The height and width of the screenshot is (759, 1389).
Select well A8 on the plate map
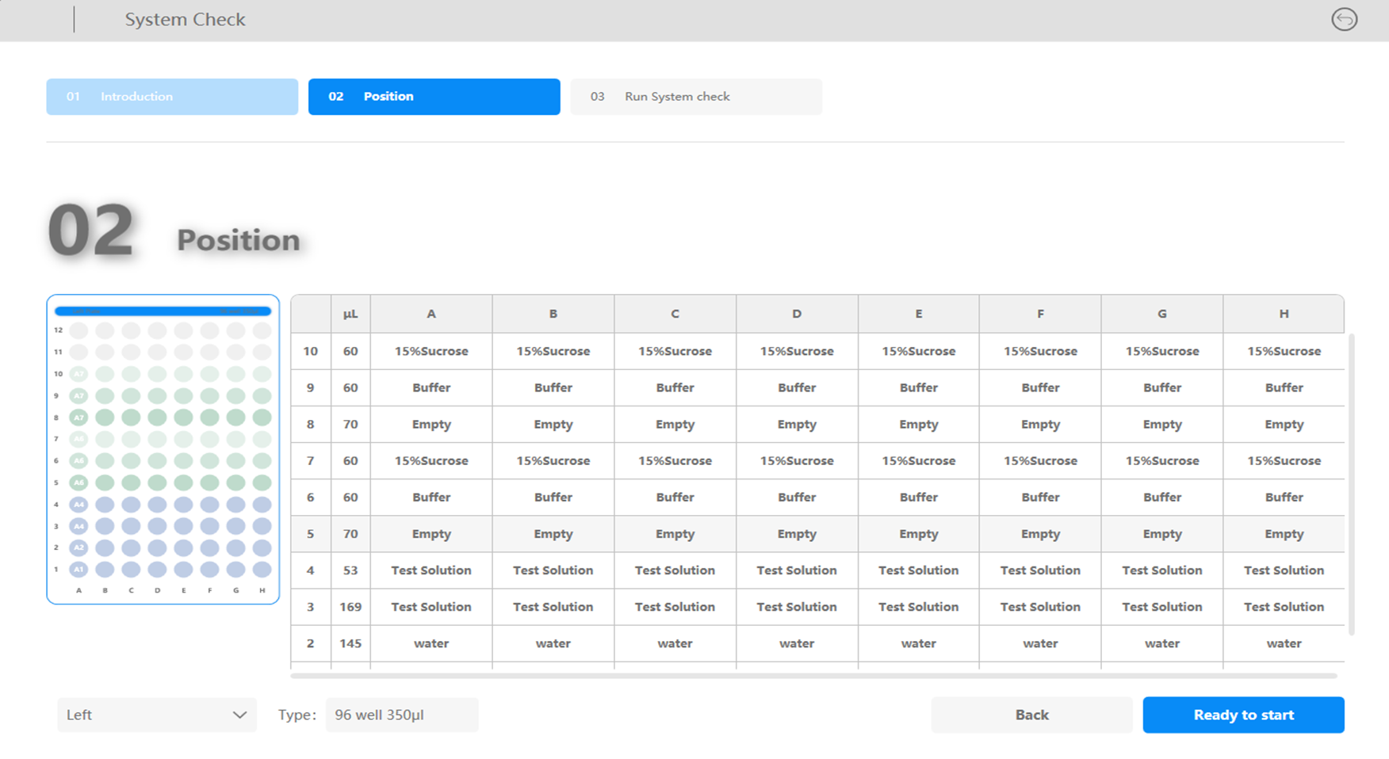78,418
